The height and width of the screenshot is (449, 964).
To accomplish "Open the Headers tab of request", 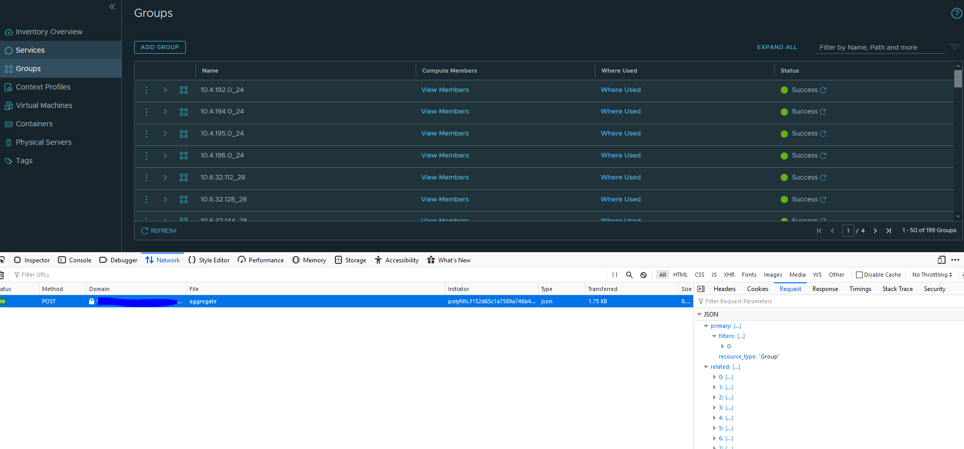I will [724, 289].
